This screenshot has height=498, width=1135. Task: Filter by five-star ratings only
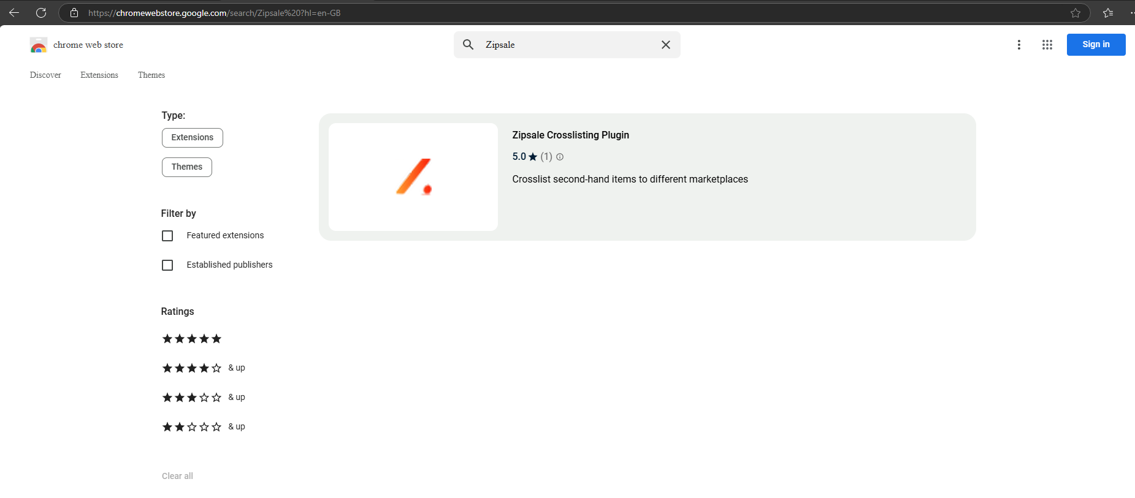tap(192, 339)
